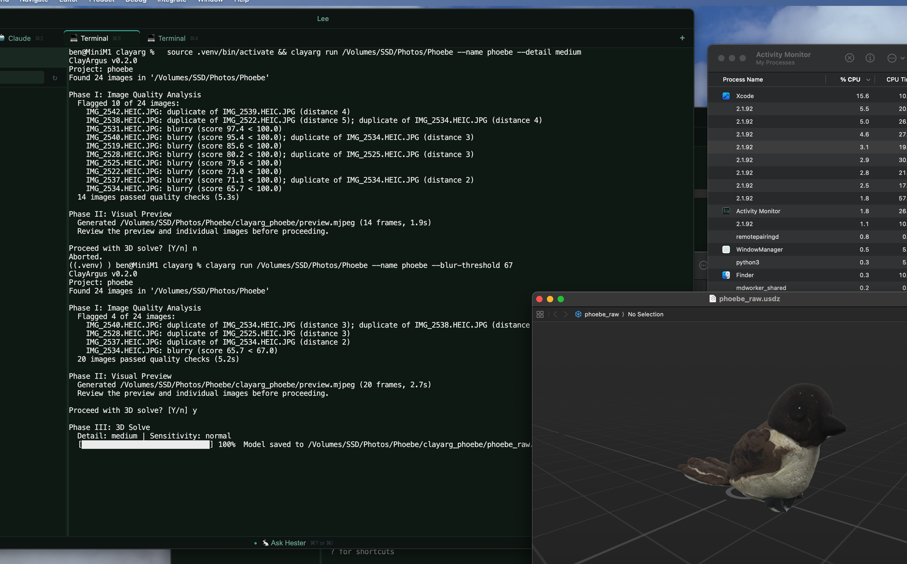907x564 pixels.
Task: Open Activity Monitor more options ellipsis
Action: click(892, 58)
